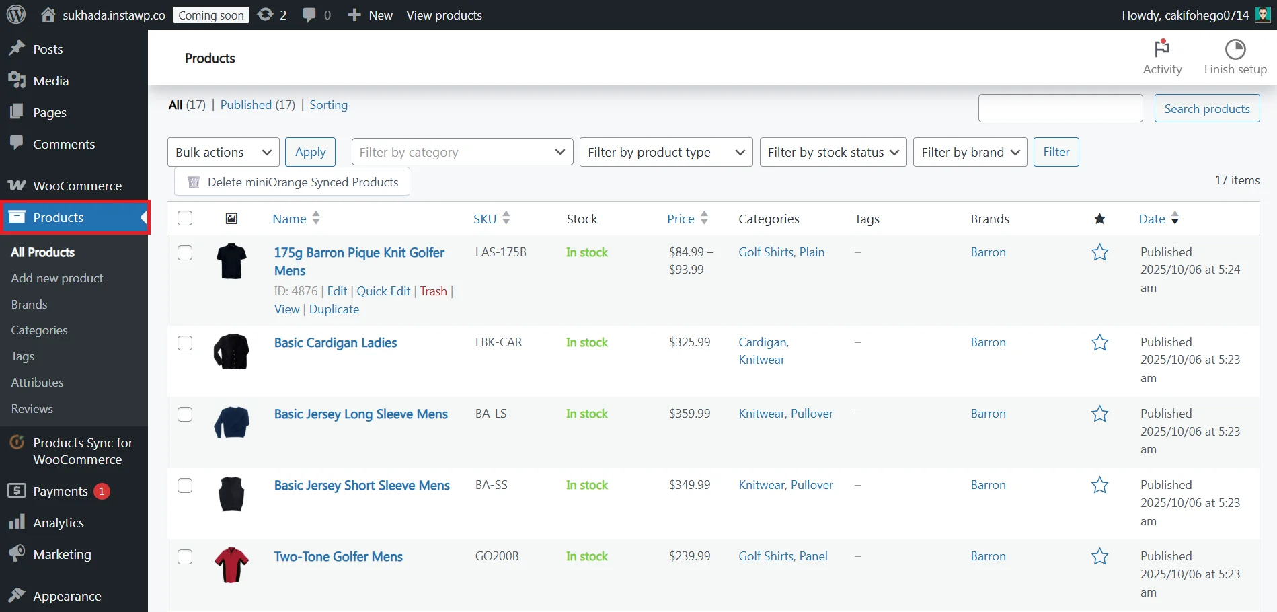Switch to the Published (17) filter view
1277x612 pixels.
click(x=246, y=104)
